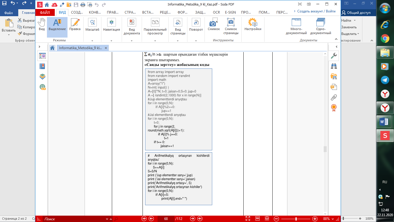This screenshot has height=222, width=394.
Task: Click the zoom slider in status bar
Action: (296, 219)
